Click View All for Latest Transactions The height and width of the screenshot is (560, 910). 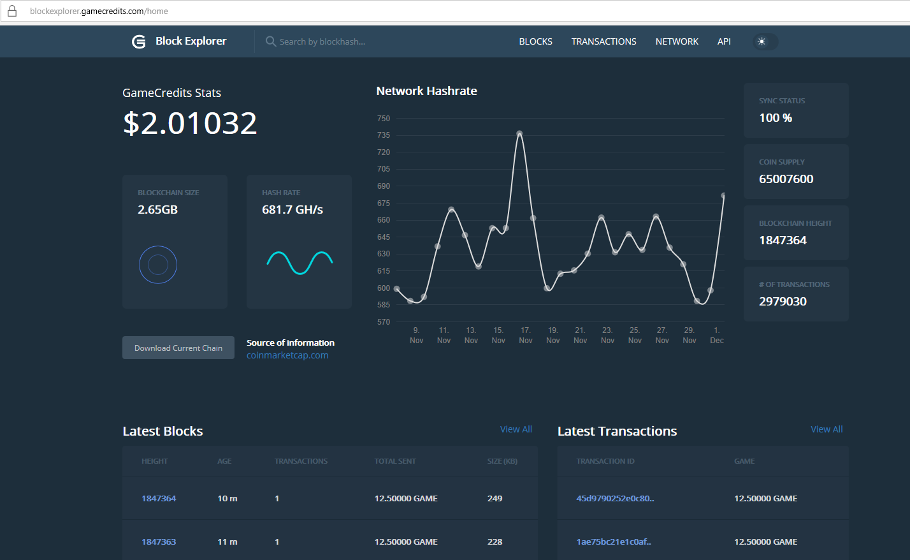[x=827, y=429]
